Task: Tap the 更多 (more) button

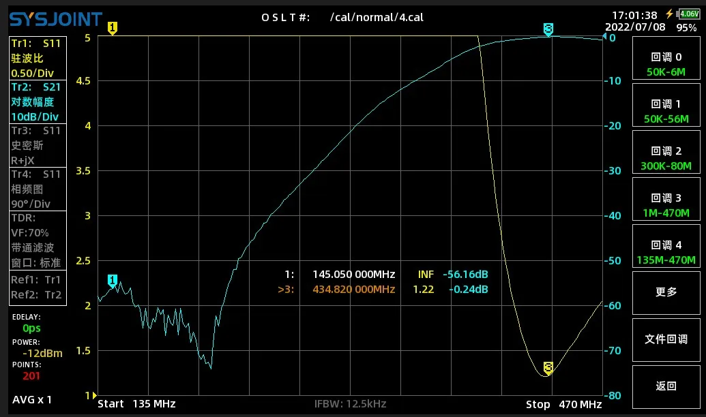Action: (x=666, y=293)
